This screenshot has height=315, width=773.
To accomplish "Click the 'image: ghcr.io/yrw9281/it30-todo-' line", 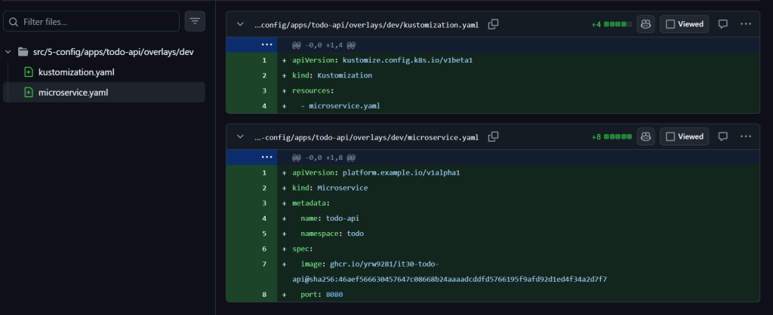I will coord(370,265).
